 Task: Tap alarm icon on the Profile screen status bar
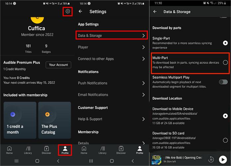44,3
